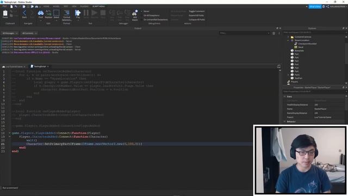Screen dimensions: 348x196
Task: Open the FILE menu
Action: coord(4,7)
